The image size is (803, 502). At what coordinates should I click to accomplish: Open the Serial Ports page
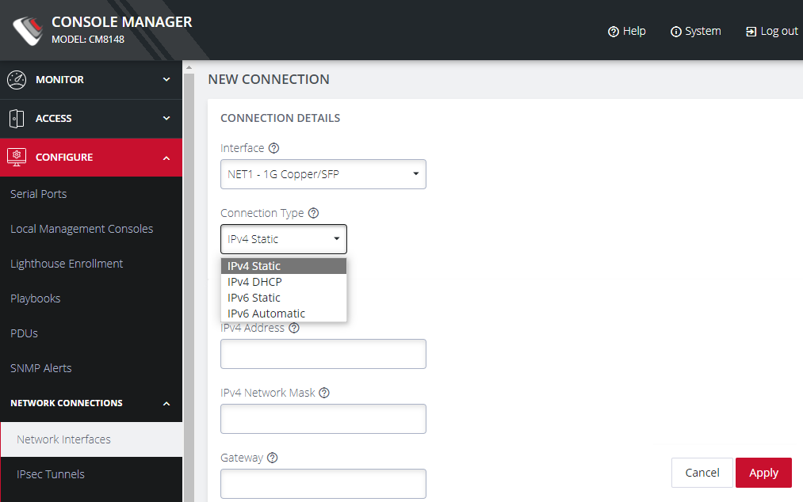click(x=38, y=193)
